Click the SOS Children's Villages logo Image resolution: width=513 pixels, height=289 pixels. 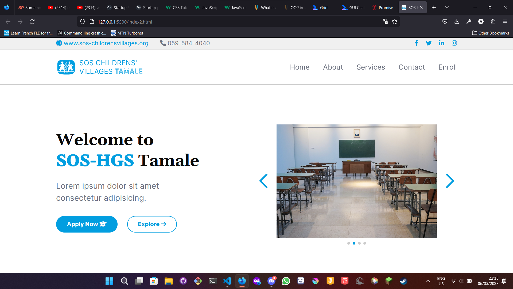66,67
